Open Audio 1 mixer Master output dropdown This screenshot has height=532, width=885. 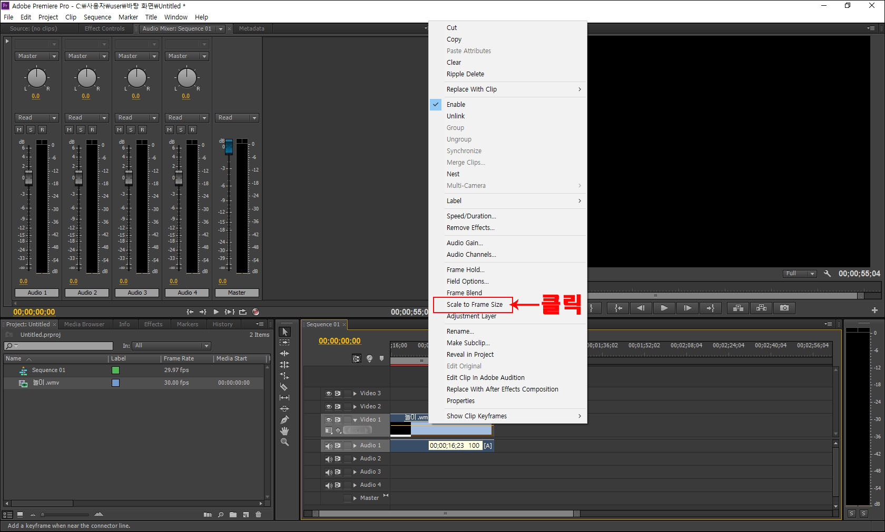click(37, 56)
